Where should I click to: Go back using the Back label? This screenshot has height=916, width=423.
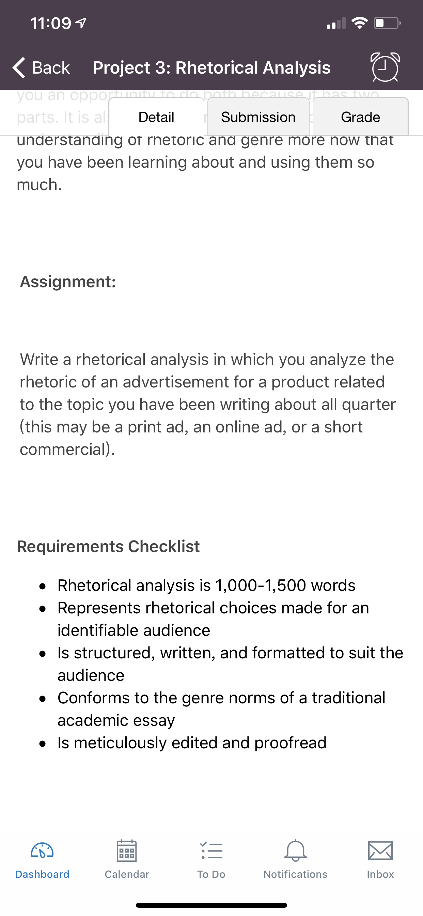pyautogui.click(x=51, y=67)
